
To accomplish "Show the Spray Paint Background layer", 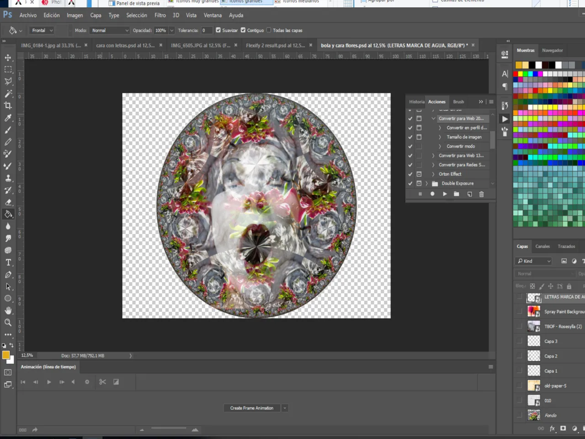I will point(519,311).
